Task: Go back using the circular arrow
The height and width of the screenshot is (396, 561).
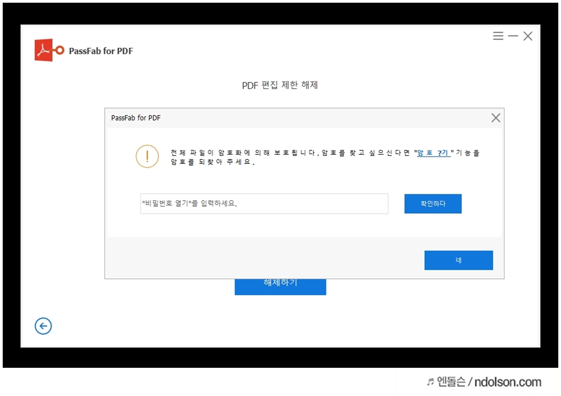Action: point(43,326)
